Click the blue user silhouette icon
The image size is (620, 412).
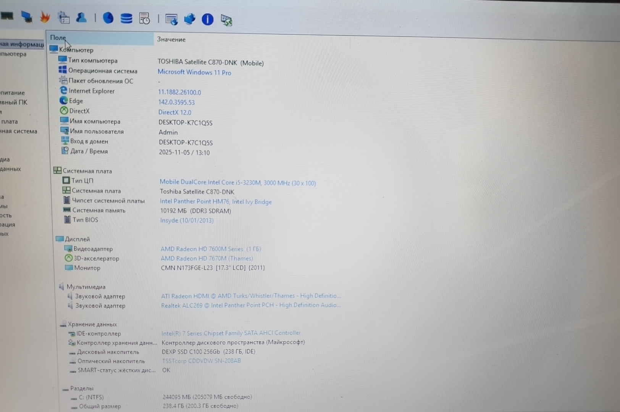coord(81,18)
